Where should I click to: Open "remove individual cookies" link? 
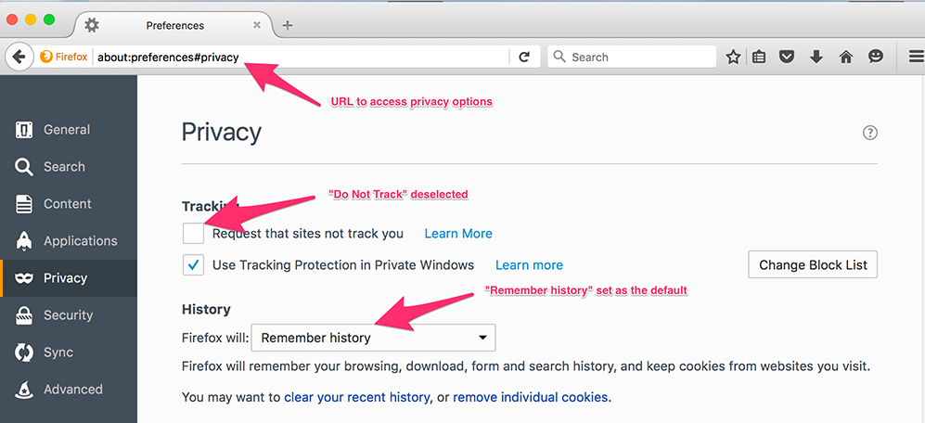pyautogui.click(x=530, y=397)
